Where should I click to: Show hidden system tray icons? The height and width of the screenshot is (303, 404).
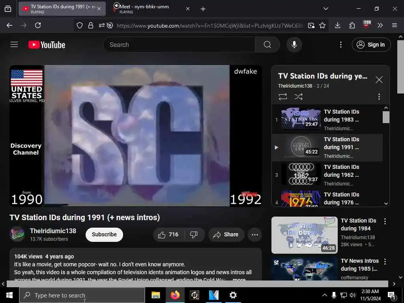[x=325, y=295]
